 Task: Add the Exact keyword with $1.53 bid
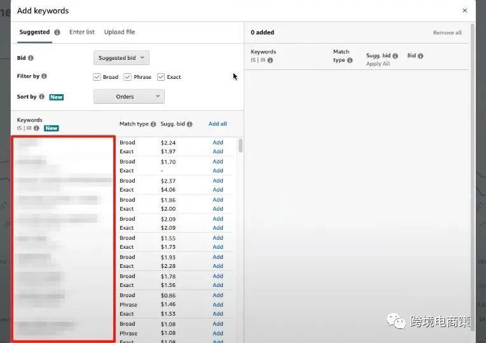[218, 314]
